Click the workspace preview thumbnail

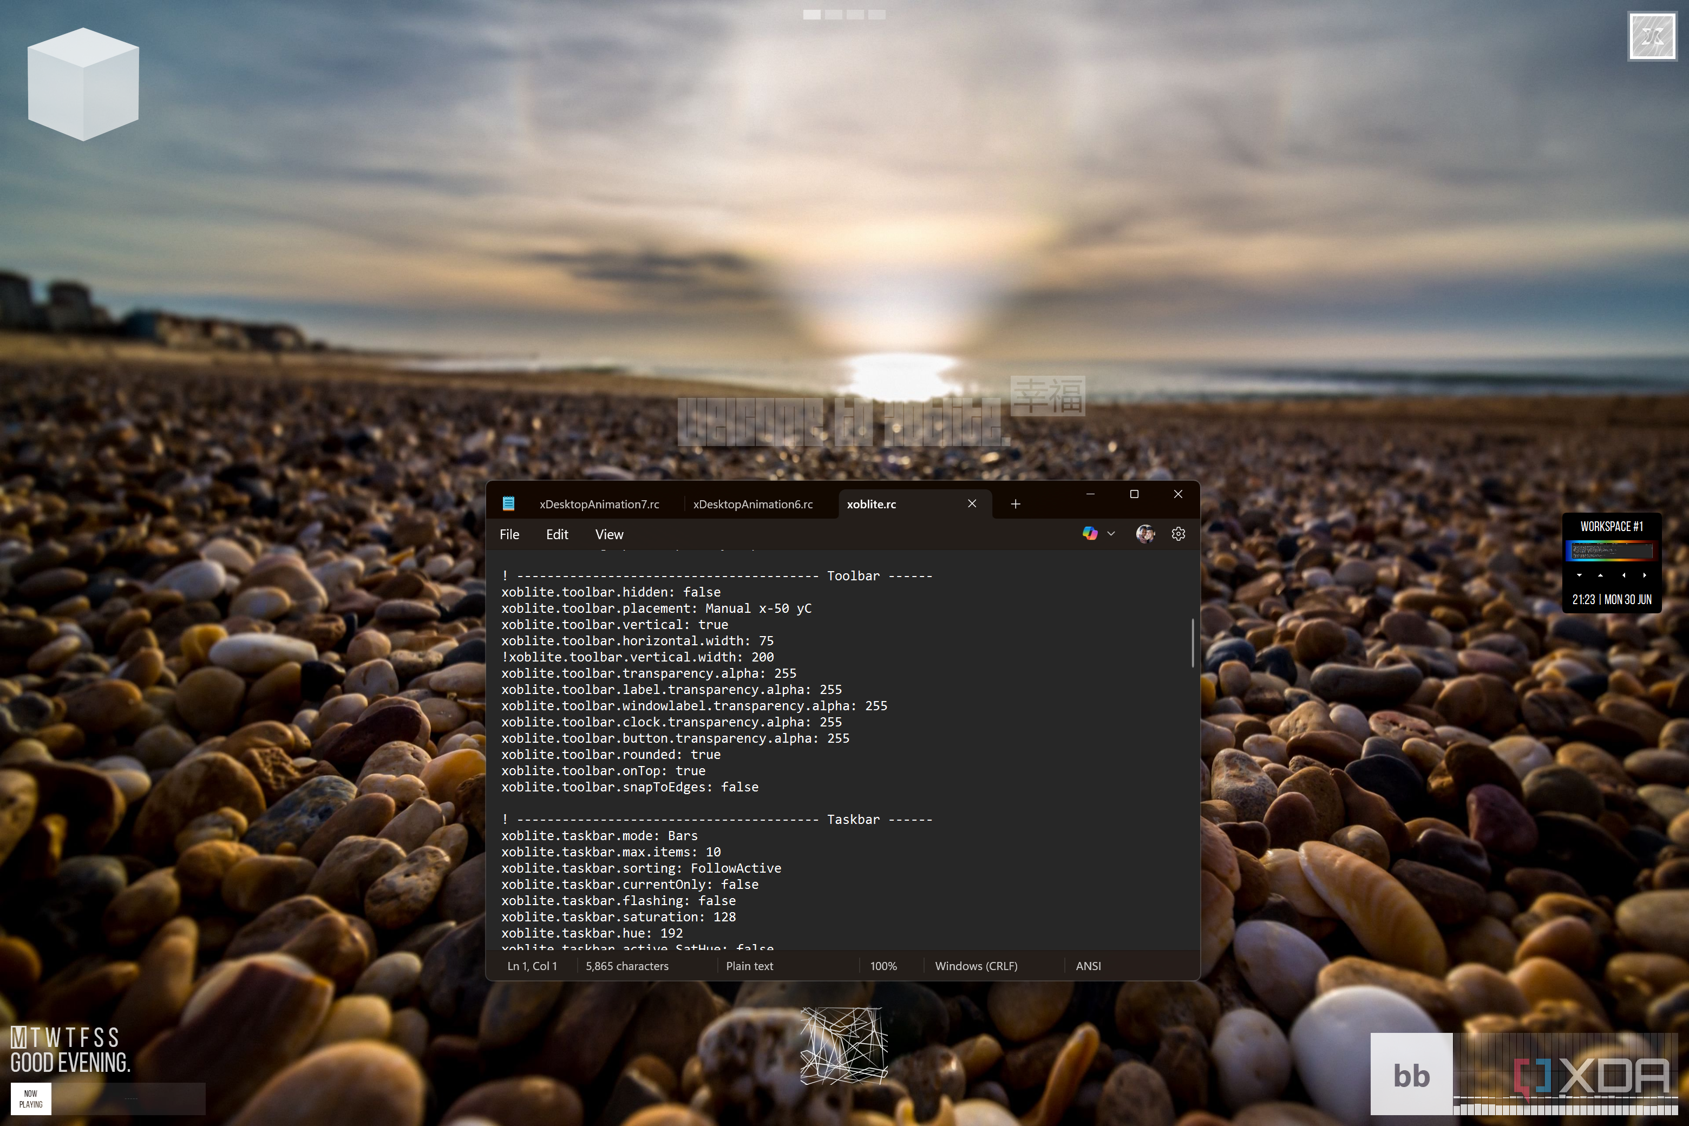[x=1612, y=551]
